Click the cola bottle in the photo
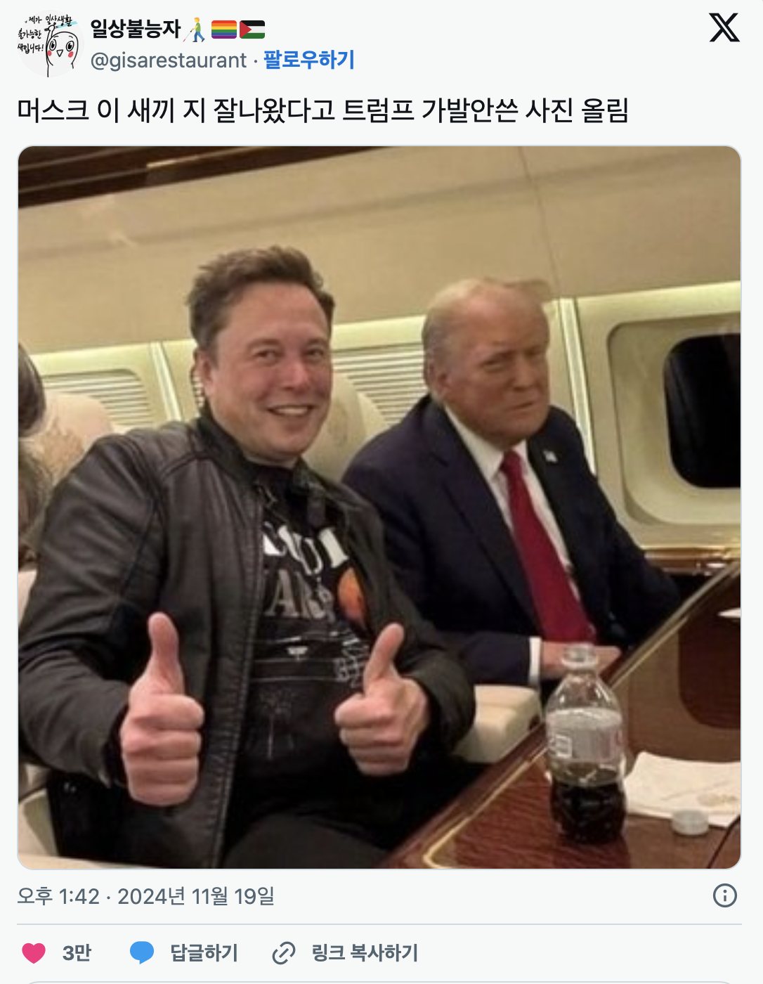The image size is (763, 984). [x=586, y=744]
